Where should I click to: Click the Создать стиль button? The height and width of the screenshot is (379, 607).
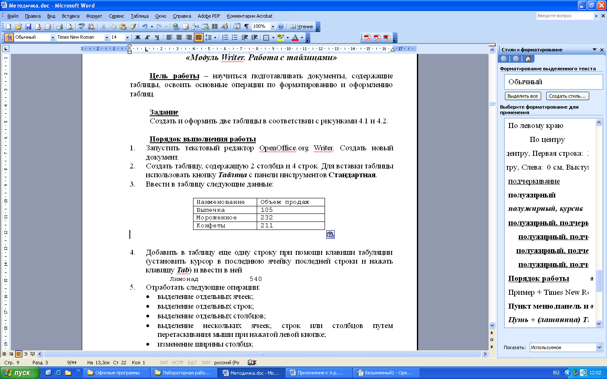[567, 96]
